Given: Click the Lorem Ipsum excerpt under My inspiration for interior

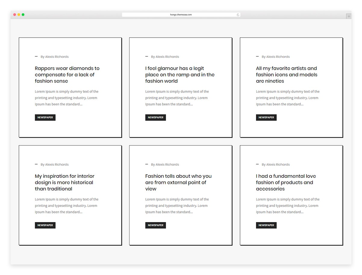Looking at the screenshot, I should (x=67, y=206).
